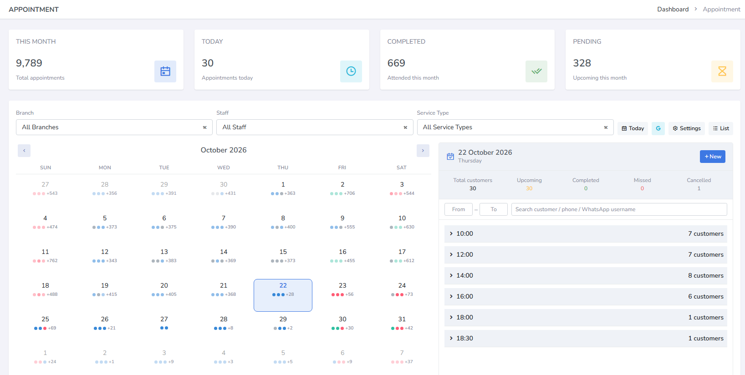Click the To time field
Screen dimensions: 745x375
click(x=494, y=209)
